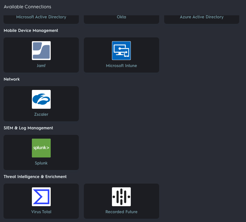Click the Microsoft Intune name label
The width and height of the screenshot is (246, 222).
click(x=121, y=66)
